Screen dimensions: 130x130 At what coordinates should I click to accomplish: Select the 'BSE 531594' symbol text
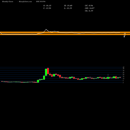click(41, 2)
